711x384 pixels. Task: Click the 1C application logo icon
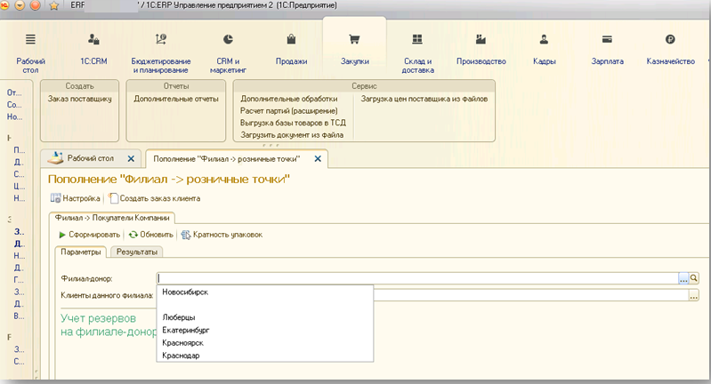(4, 5)
